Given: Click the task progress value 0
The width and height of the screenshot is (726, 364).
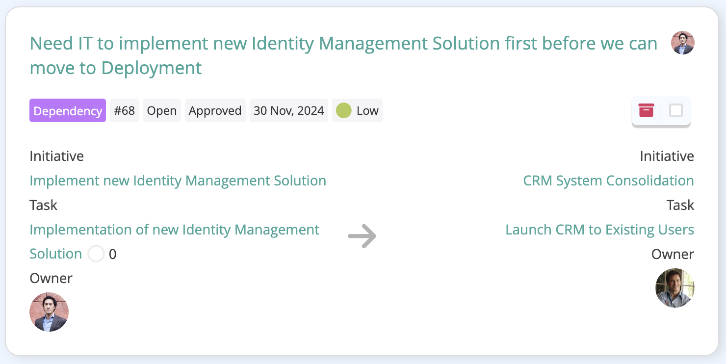Looking at the screenshot, I should pyautogui.click(x=113, y=254).
